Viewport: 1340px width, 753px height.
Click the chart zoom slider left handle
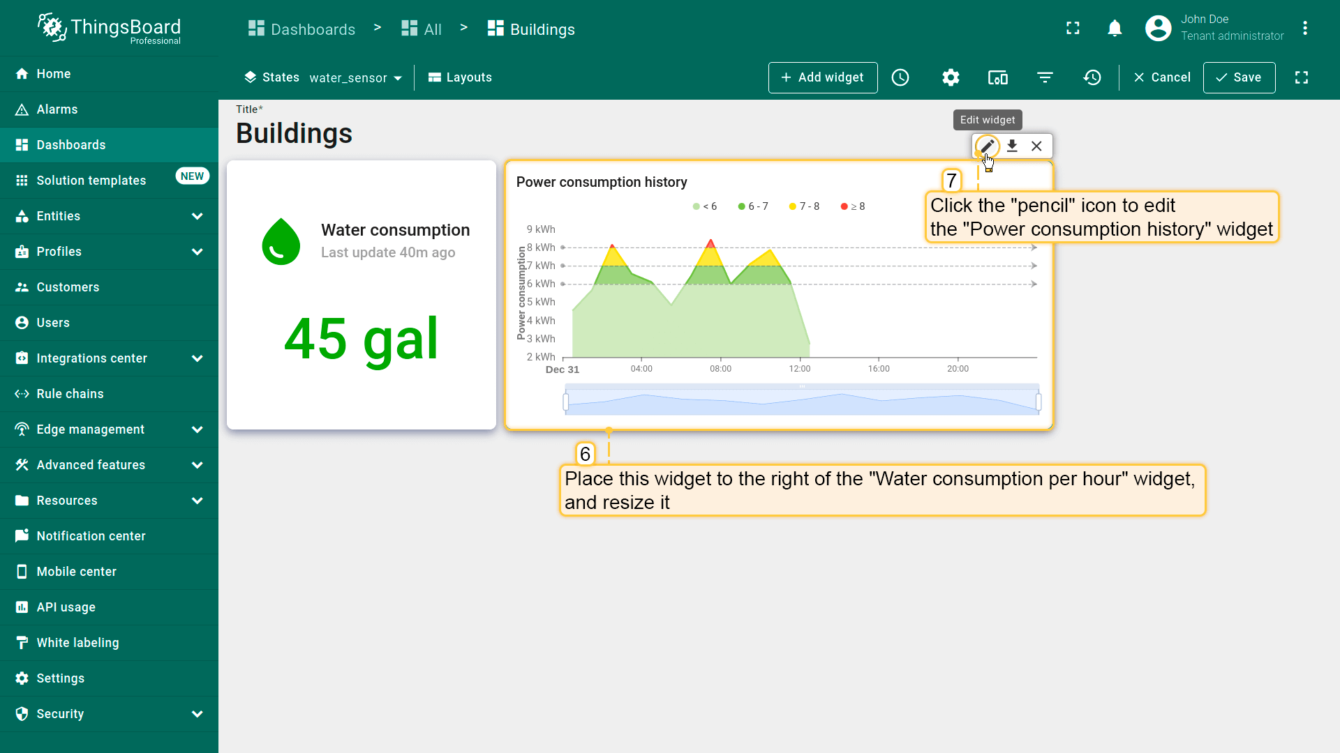tap(566, 402)
